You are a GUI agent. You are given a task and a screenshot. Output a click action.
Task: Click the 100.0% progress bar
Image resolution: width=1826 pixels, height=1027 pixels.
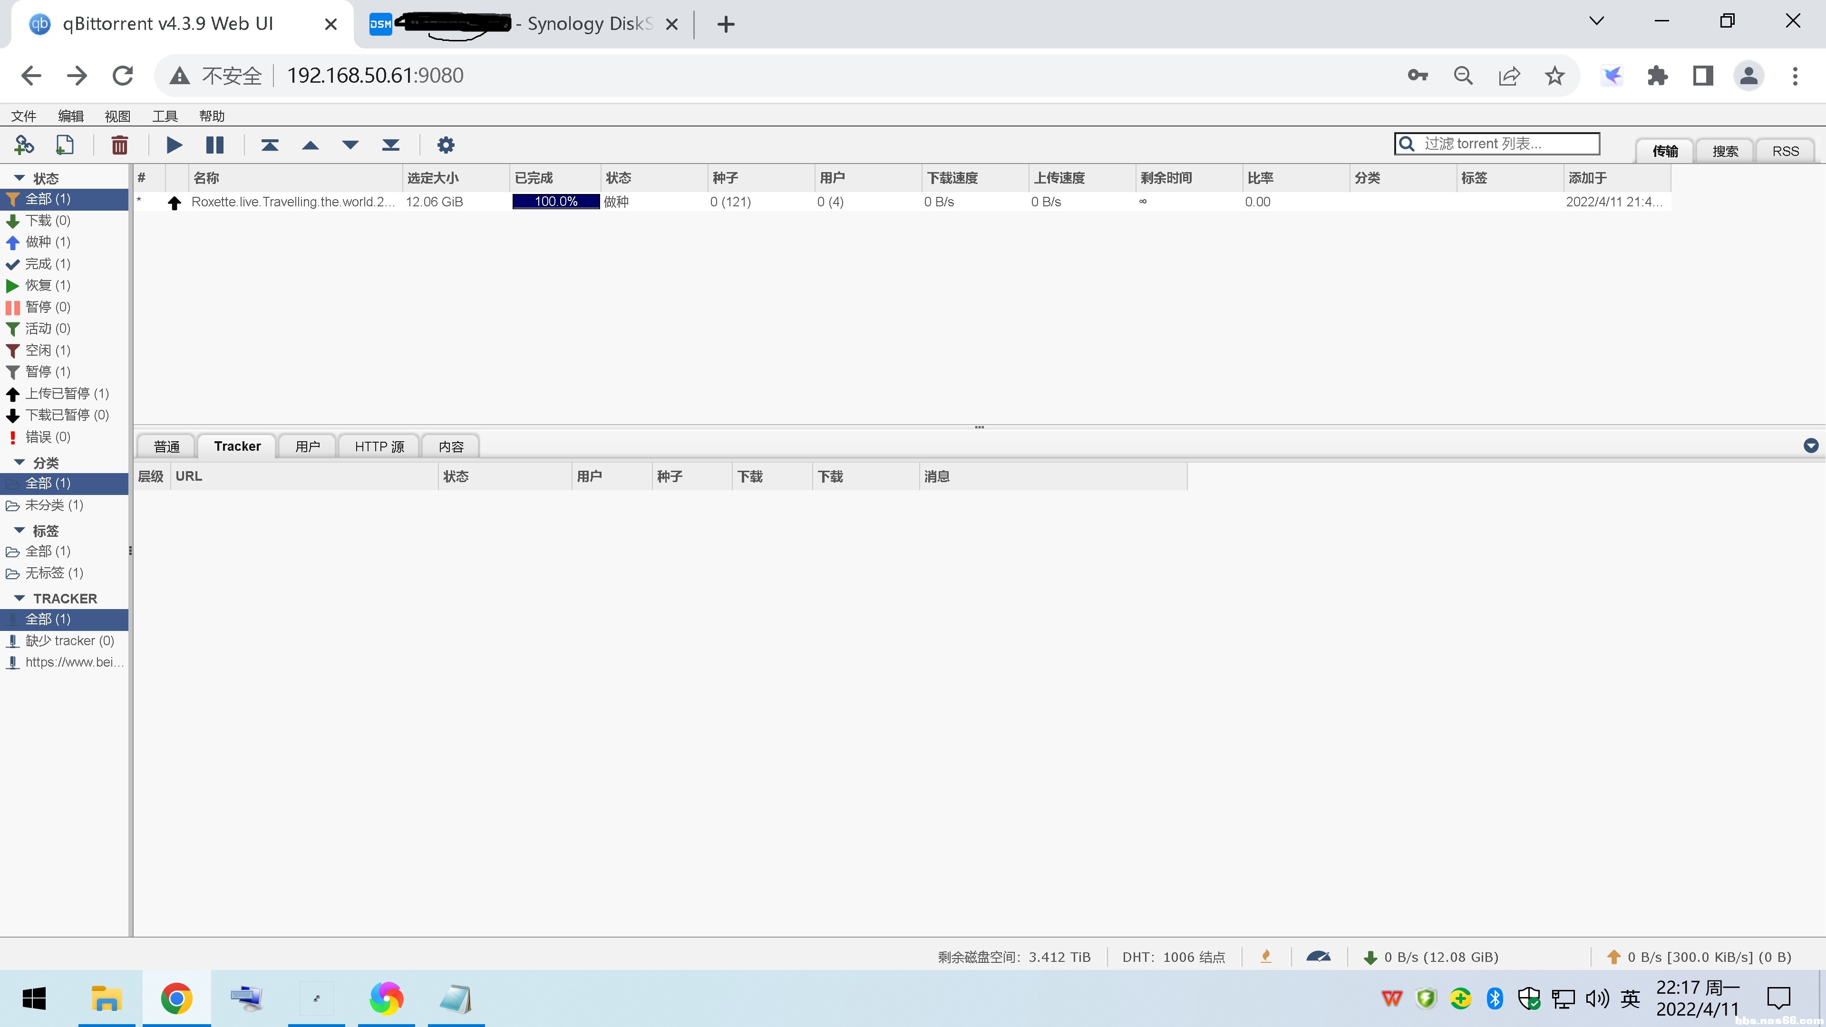click(556, 201)
